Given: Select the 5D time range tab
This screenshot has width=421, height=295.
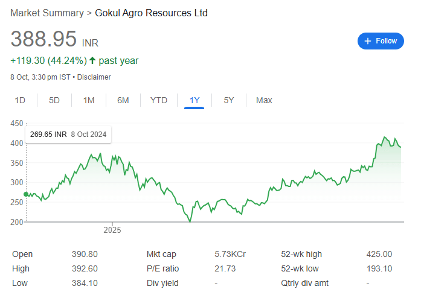Looking at the screenshot, I should click(54, 100).
